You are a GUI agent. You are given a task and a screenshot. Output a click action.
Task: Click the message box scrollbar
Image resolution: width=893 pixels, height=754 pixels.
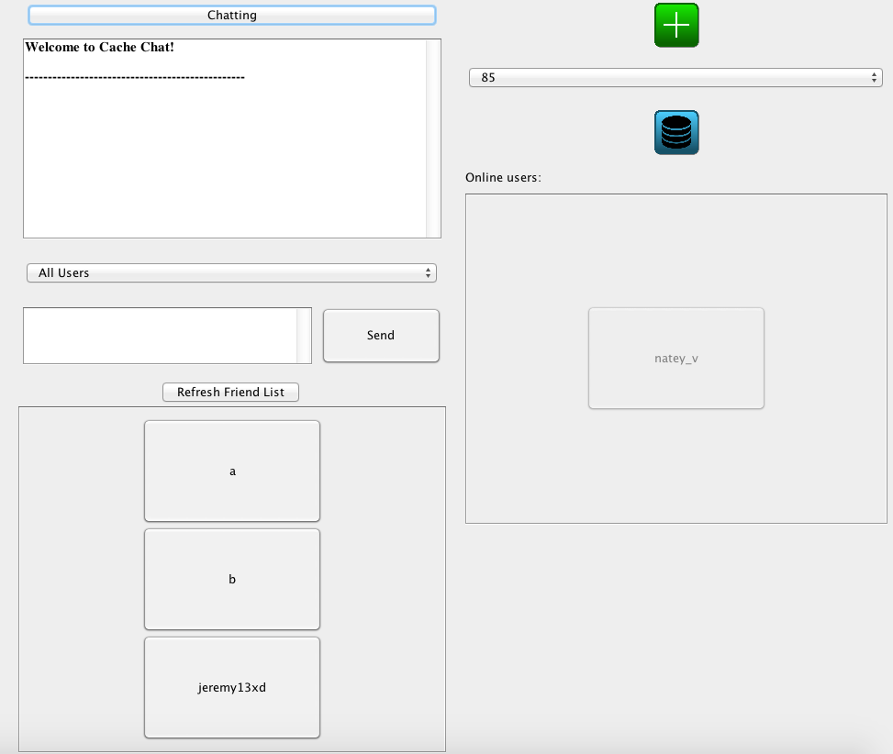point(304,336)
